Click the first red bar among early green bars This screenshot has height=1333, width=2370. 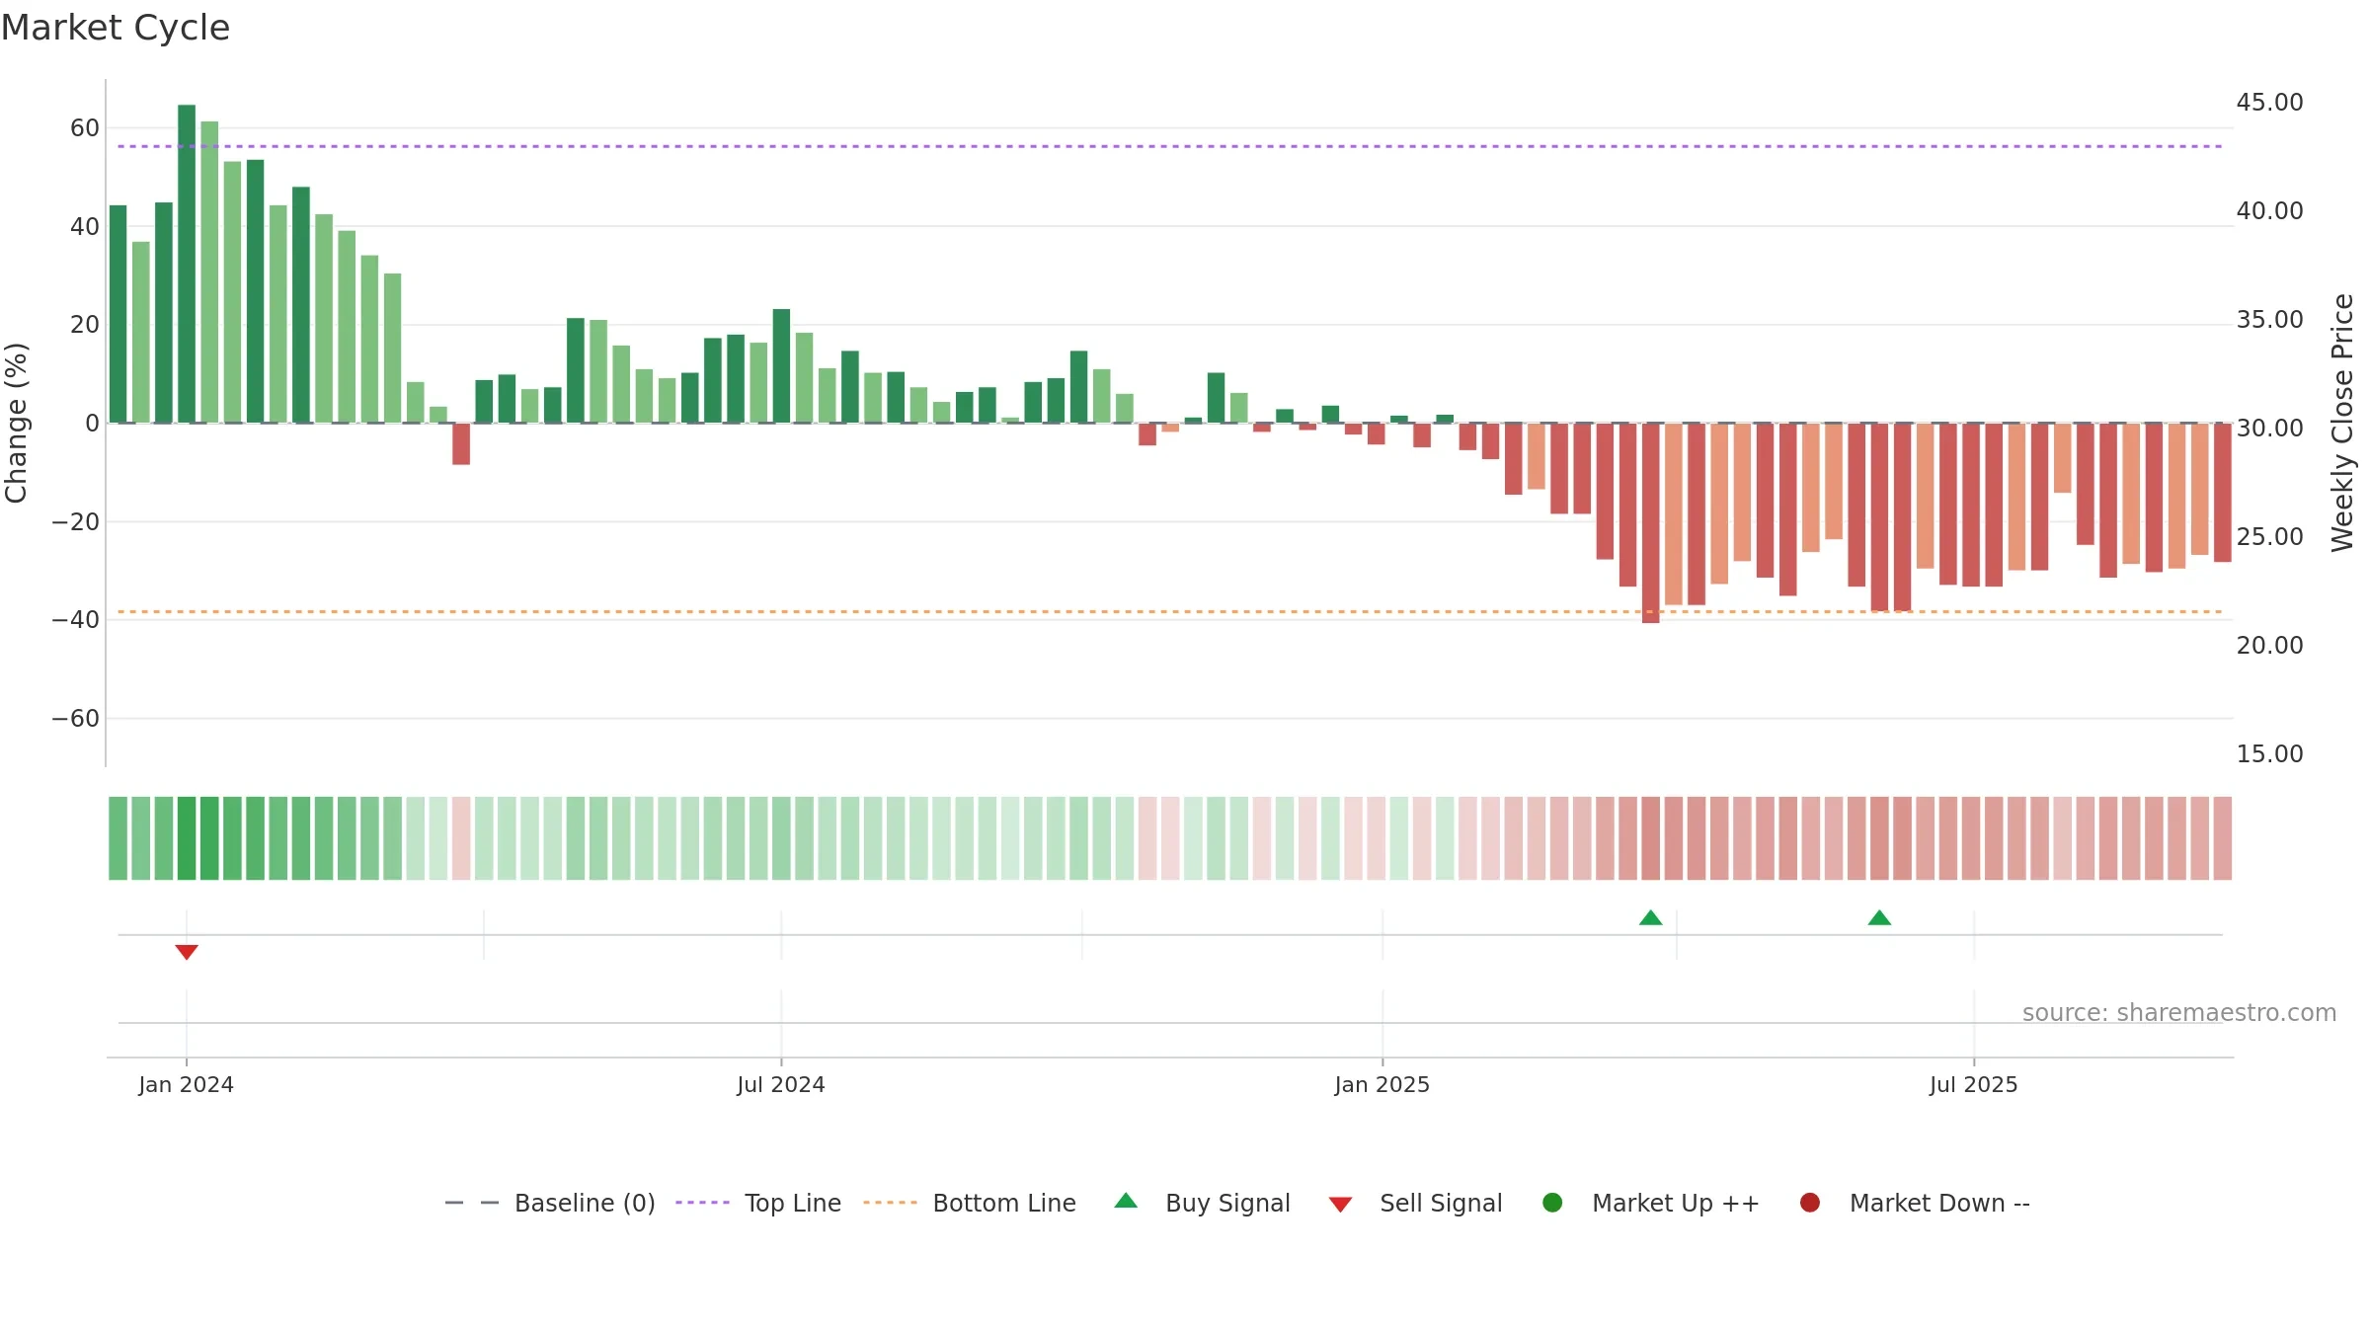point(461,444)
